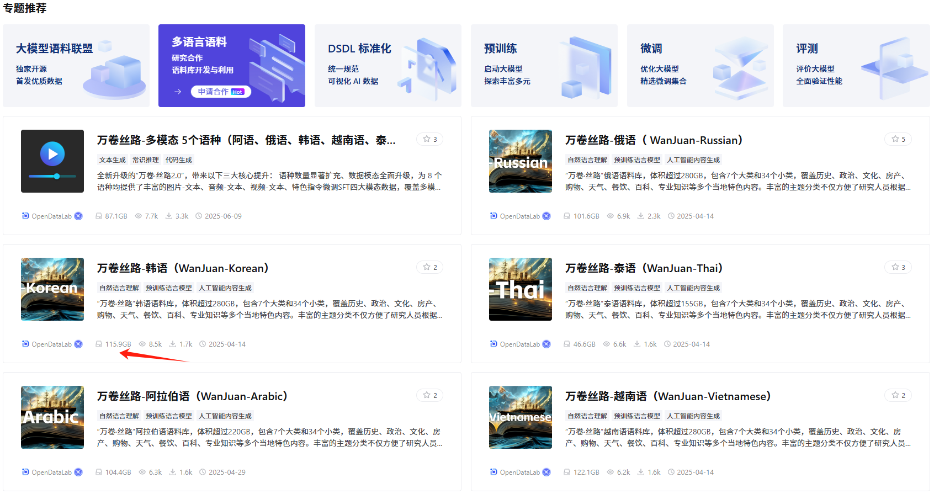Click the download icon on WanJuan-Korean card

click(x=173, y=344)
